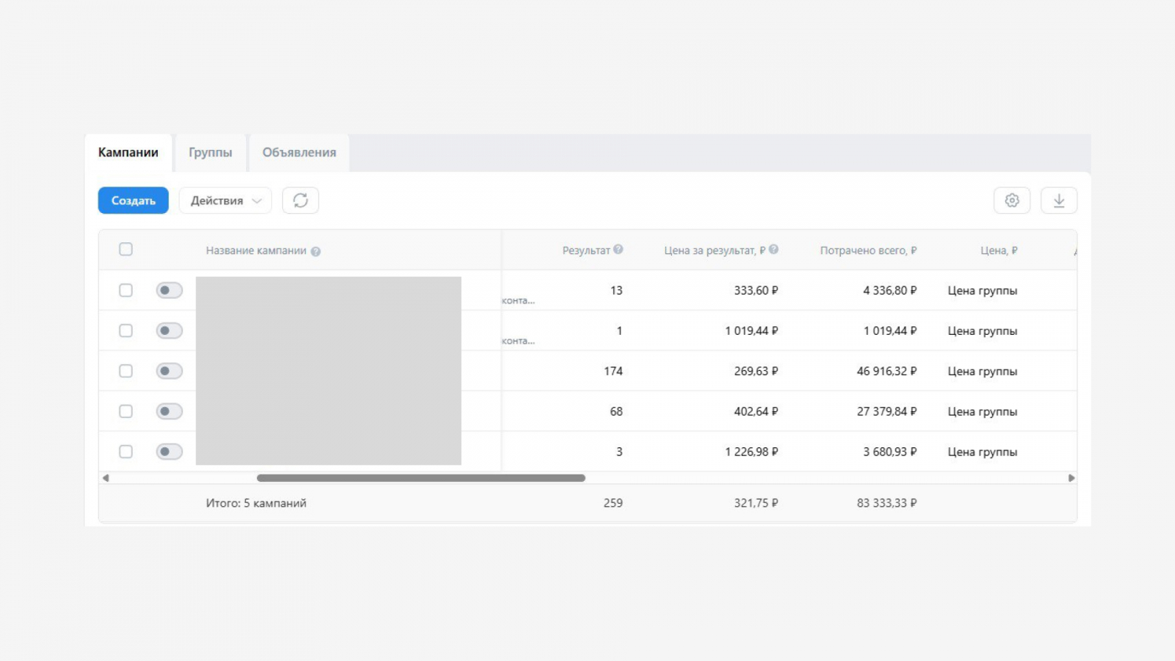Open the Действия dropdown

(225, 201)
